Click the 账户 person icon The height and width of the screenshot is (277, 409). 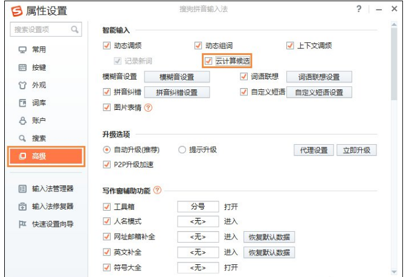[22, 121]
